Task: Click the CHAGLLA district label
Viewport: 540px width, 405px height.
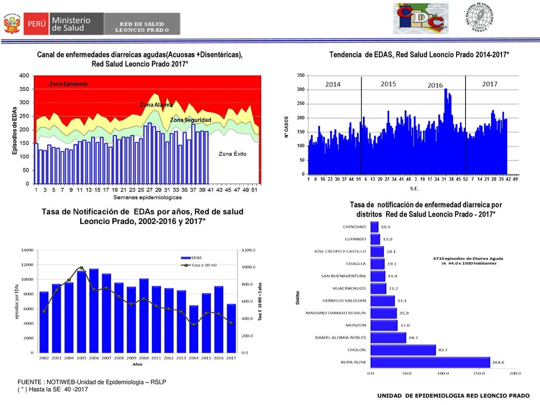Action: (356, 264)
